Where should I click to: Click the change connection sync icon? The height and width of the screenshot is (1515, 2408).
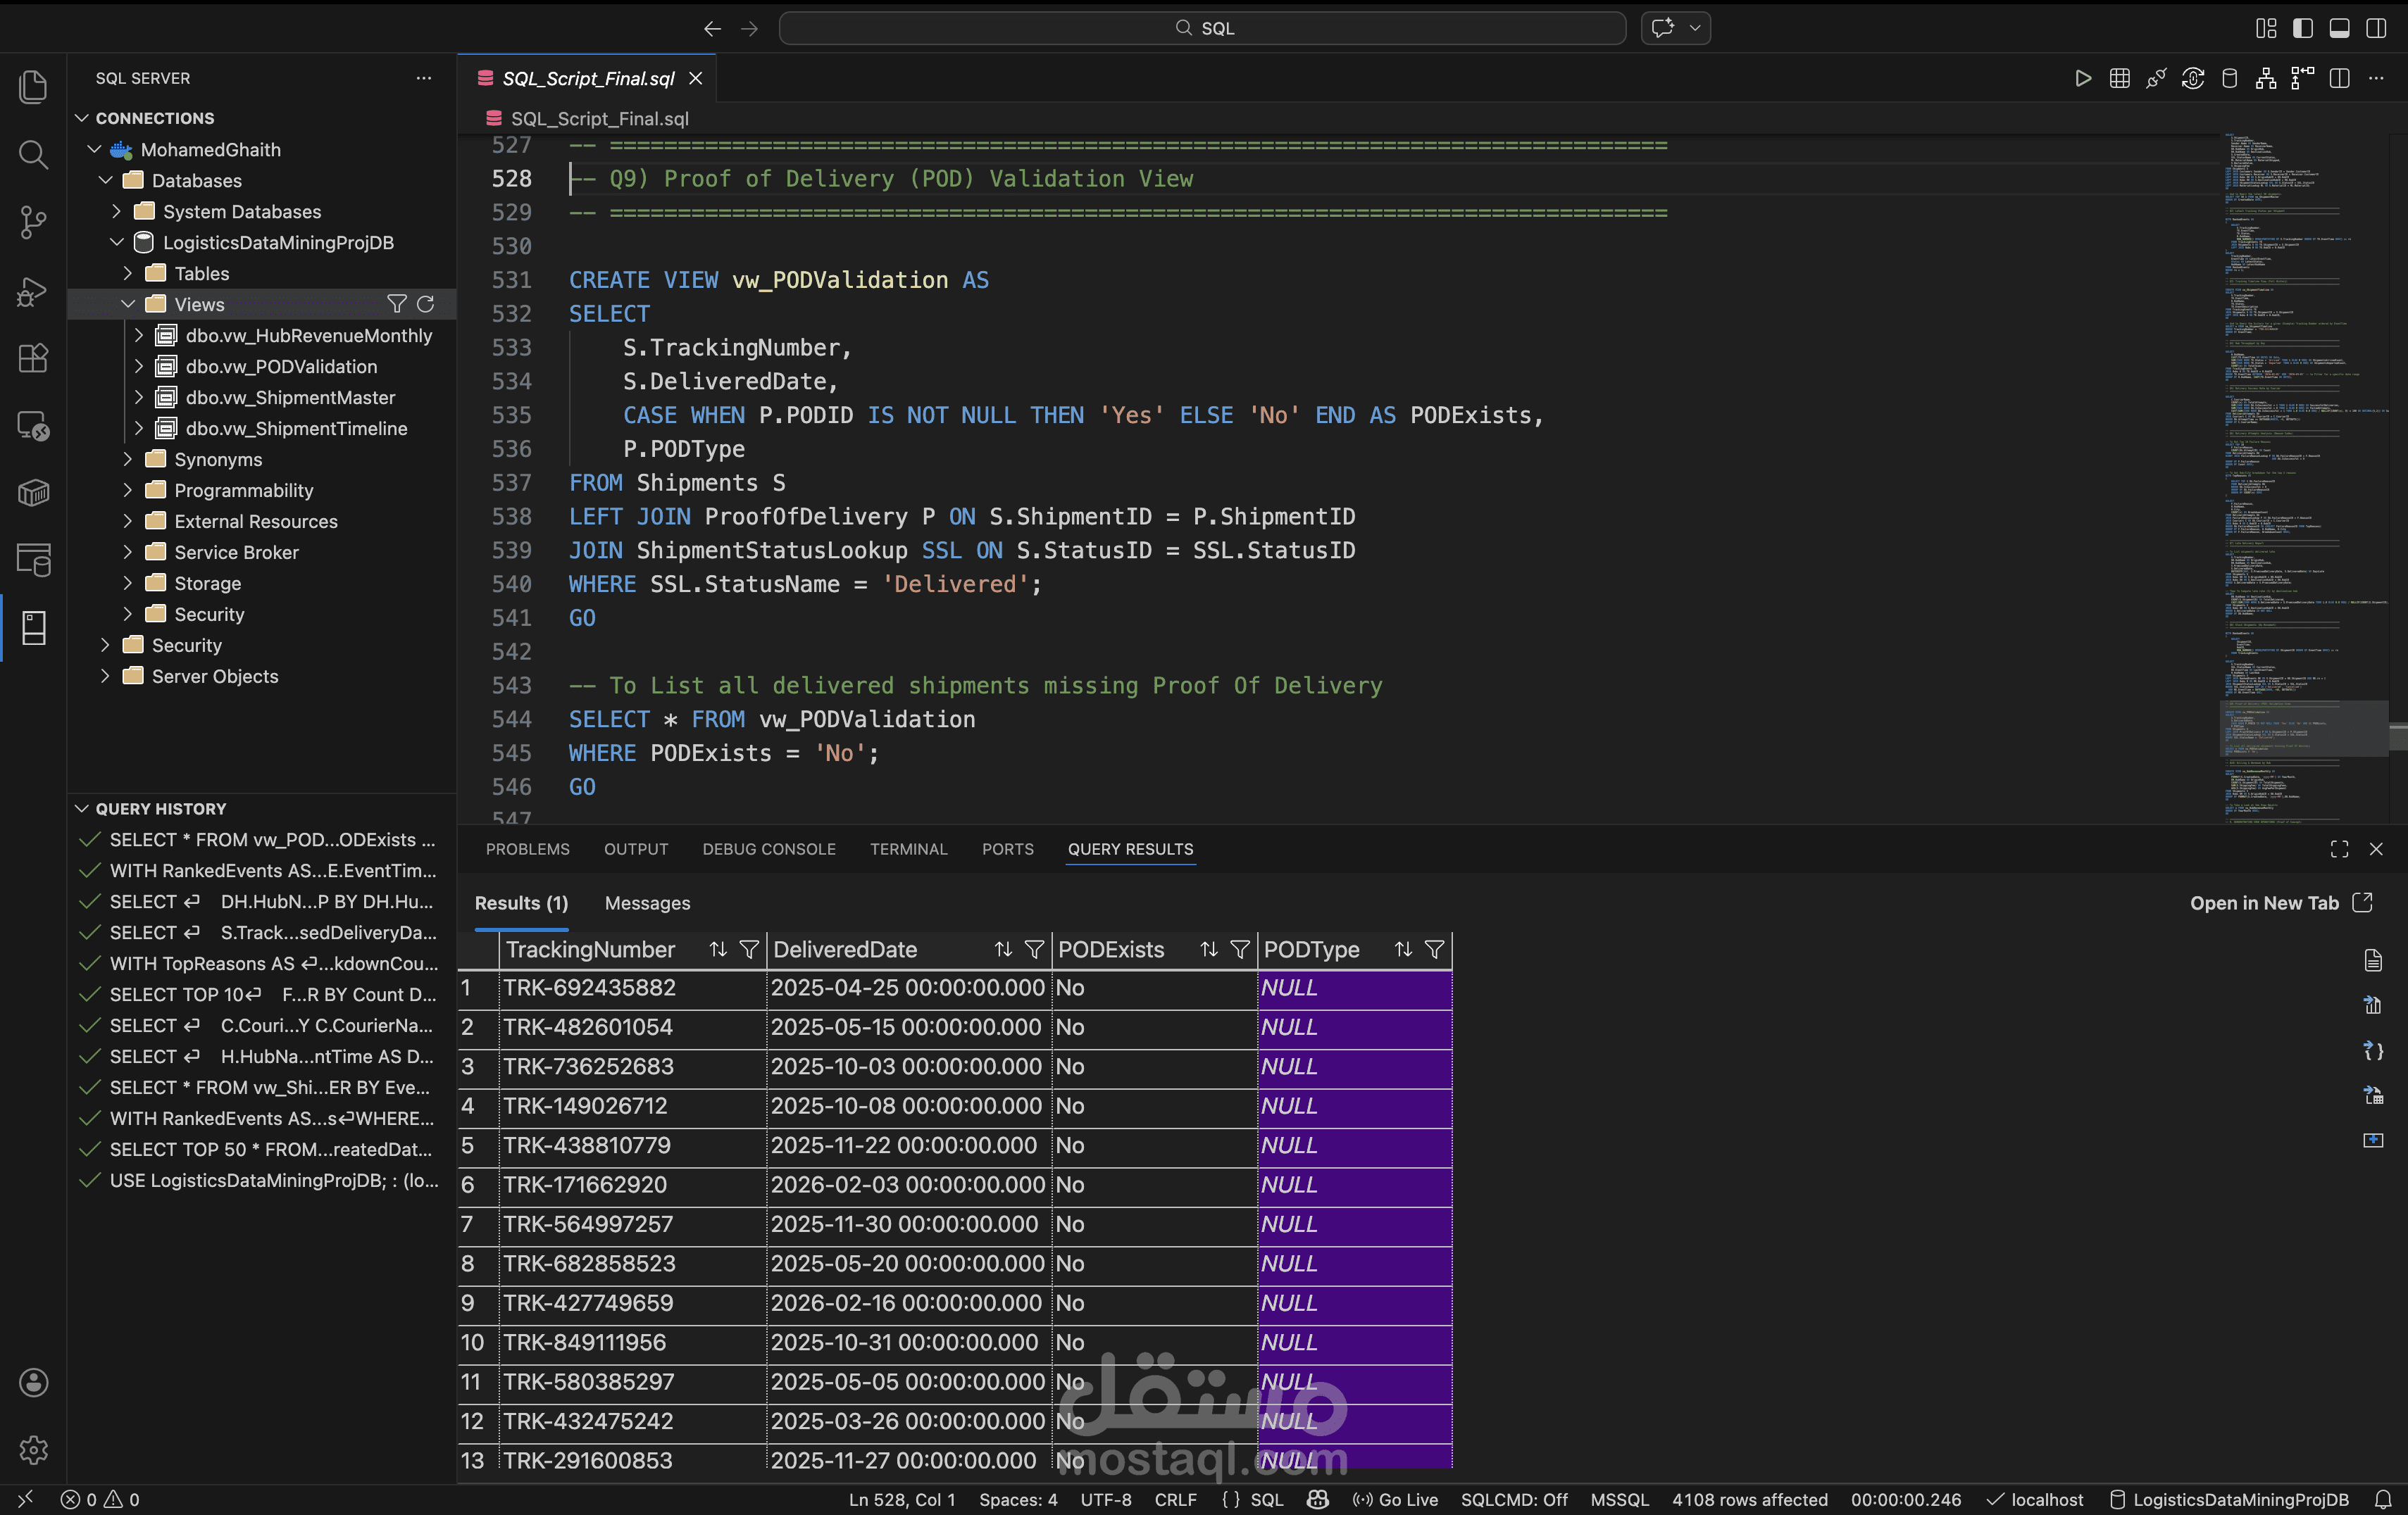coord(2193,78)
